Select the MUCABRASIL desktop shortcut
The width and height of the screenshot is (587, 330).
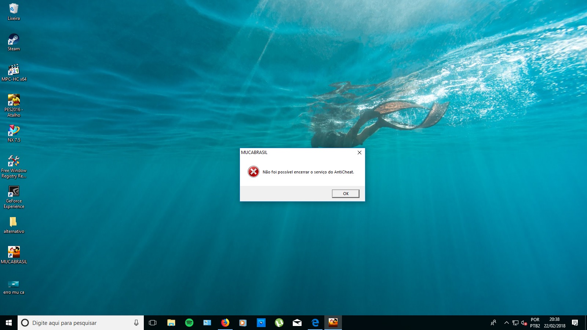(x=14, y=253)
